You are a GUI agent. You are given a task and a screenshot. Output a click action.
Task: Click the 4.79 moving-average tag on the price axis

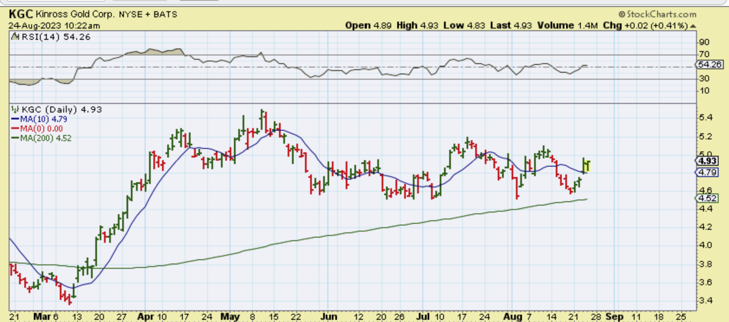point(707,172)
